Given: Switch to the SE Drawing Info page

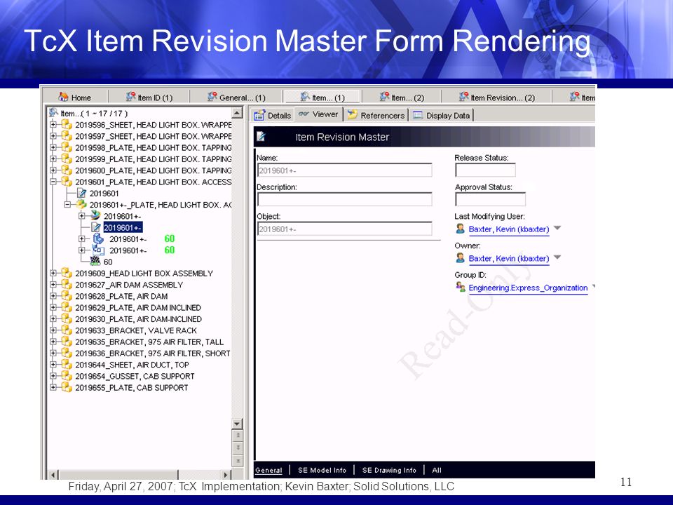Looking at the screenshot, I should coord(389,470).
